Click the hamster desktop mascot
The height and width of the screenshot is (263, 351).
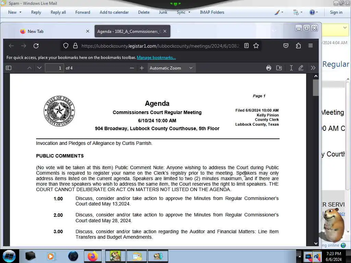[x=334, y=225]
